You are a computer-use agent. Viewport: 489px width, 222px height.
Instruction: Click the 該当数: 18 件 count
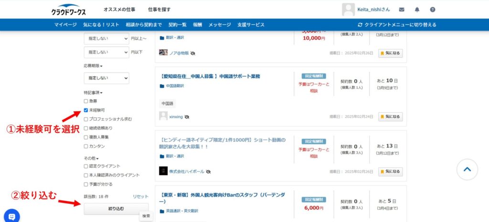[96, 196]
